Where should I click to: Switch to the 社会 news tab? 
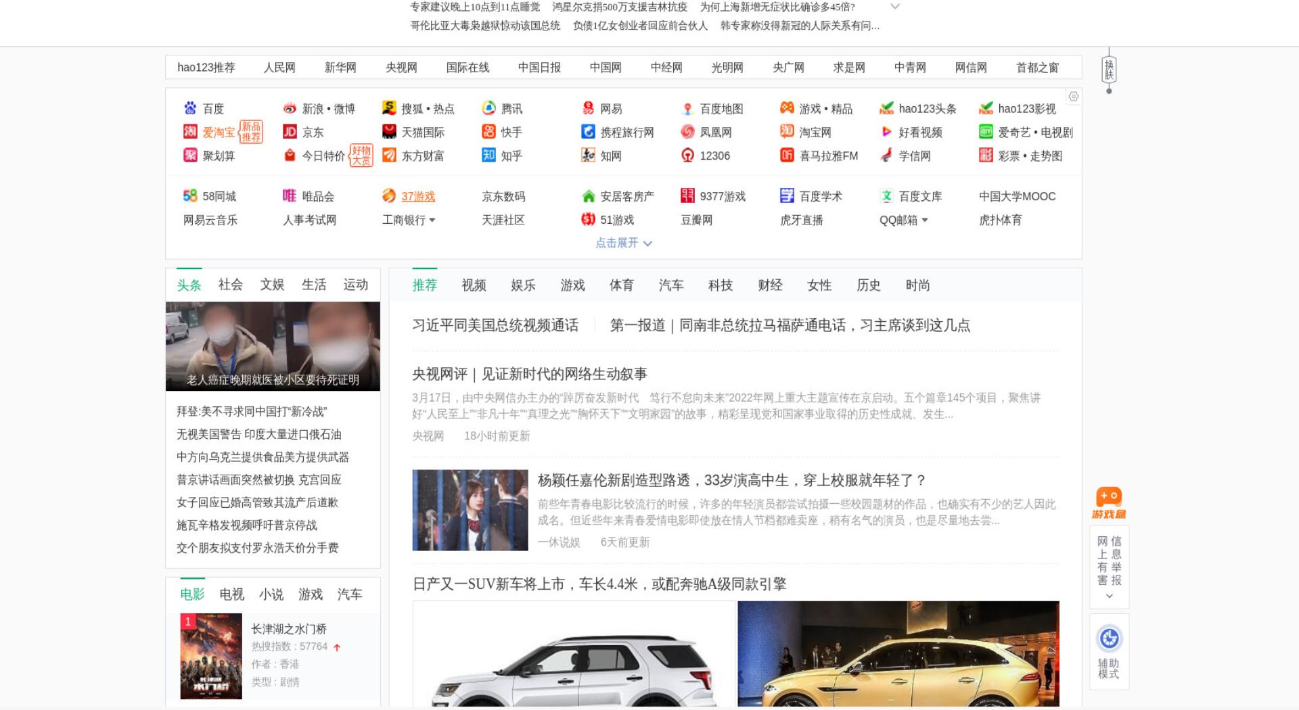[230, 285]
